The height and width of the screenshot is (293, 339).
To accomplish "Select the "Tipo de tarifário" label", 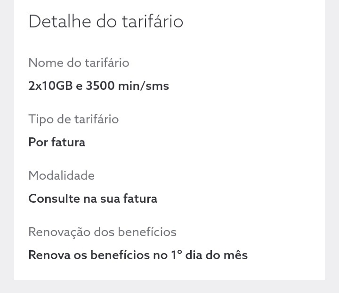I will [x=73, y=119].
